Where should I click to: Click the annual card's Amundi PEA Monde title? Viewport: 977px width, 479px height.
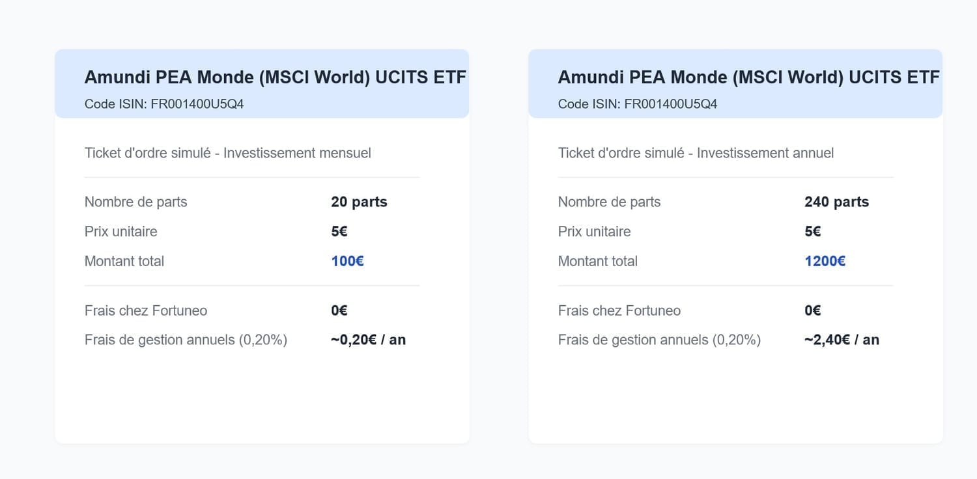pos(748,77)
